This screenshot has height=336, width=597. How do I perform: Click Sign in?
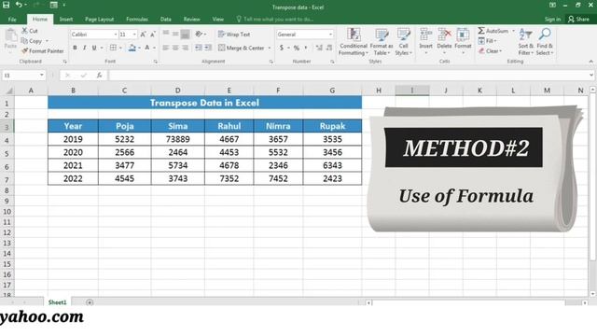(x=552, y=19)
